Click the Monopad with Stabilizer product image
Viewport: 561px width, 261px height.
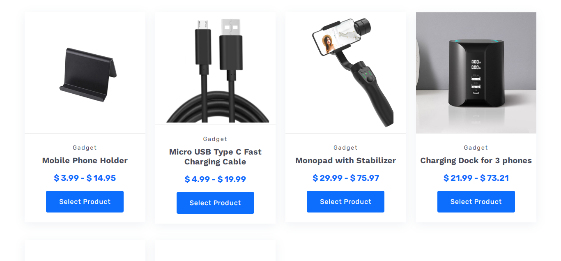pos(345,73)
